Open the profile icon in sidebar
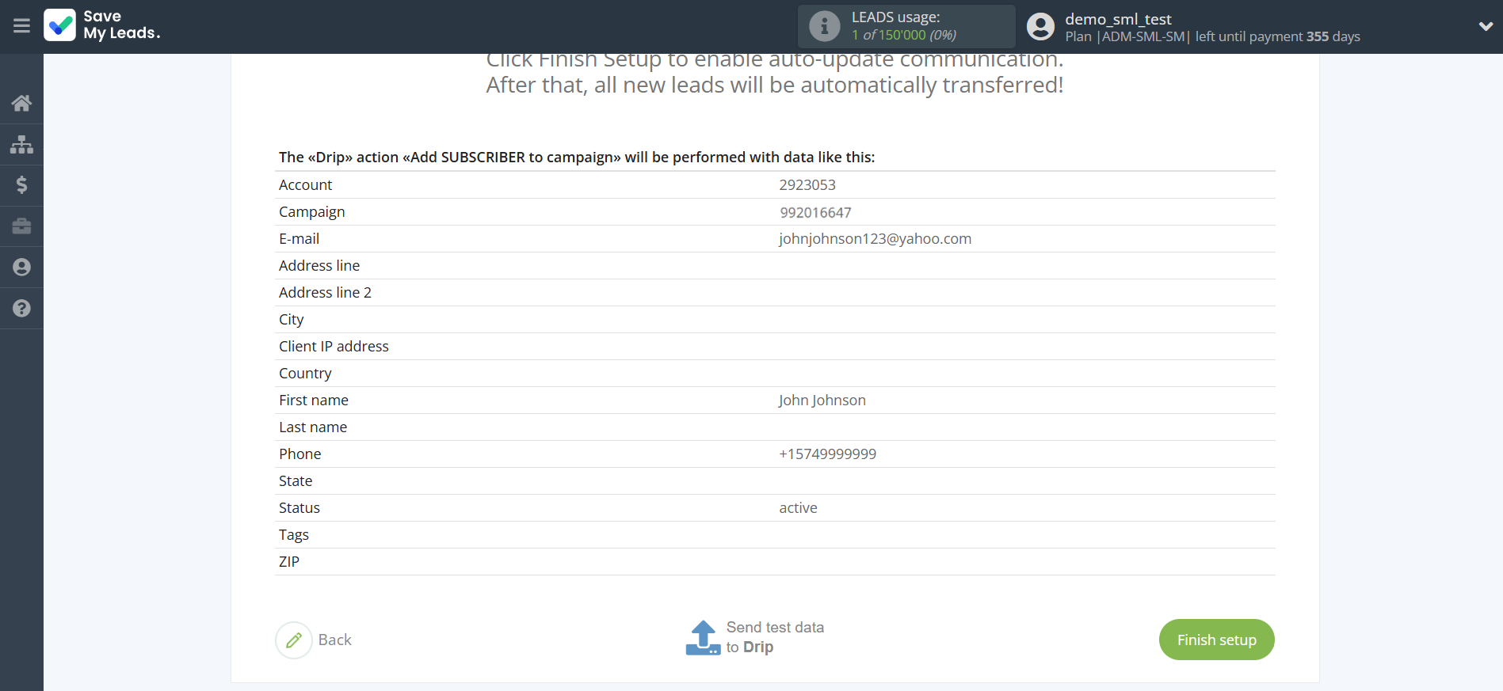The width and height of the screenshot is (1503, 691). 21,268
